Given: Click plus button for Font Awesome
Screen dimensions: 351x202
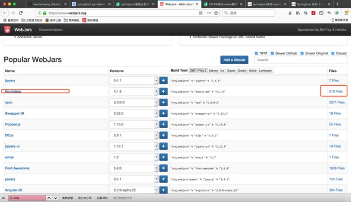Looking at the screenshot, I should (x=164, y=168).
